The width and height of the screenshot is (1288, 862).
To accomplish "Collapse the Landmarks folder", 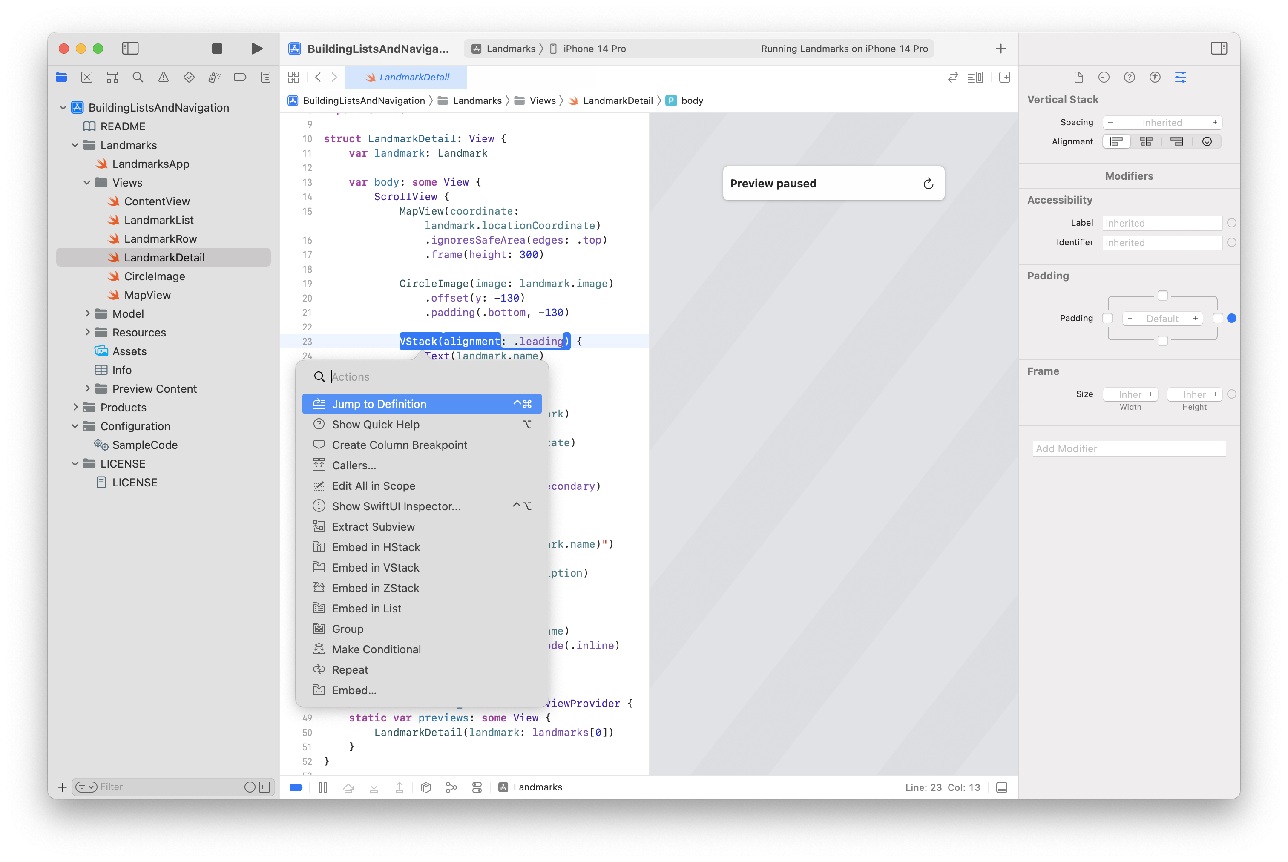I will (x=75, y=145).
